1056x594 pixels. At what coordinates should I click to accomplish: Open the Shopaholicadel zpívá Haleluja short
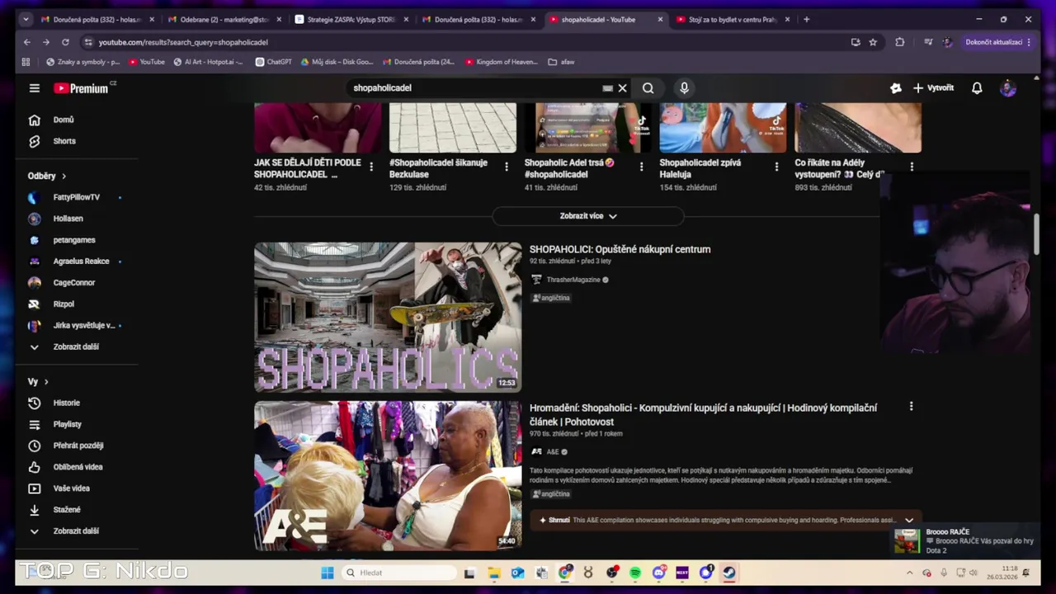[723, 128]
